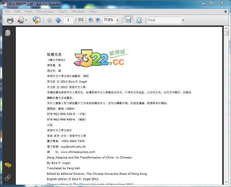
Task: Click the Print icon in toolbar
Action: [x=10, y=20]
